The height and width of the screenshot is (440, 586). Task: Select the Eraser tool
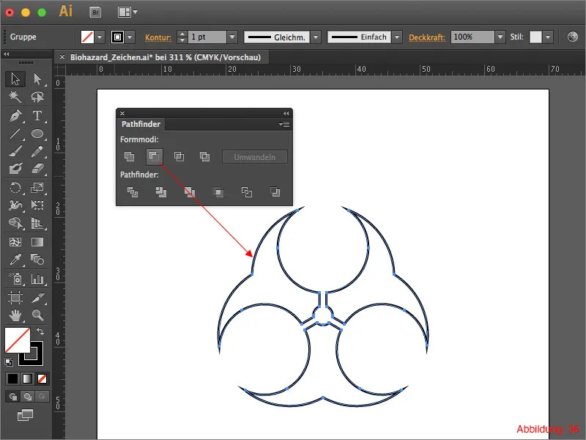pos(37,169)
